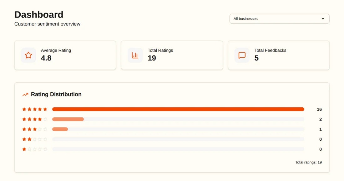
Task: Click the Rating Distribution heading
Action: click(x=56, y=94)
